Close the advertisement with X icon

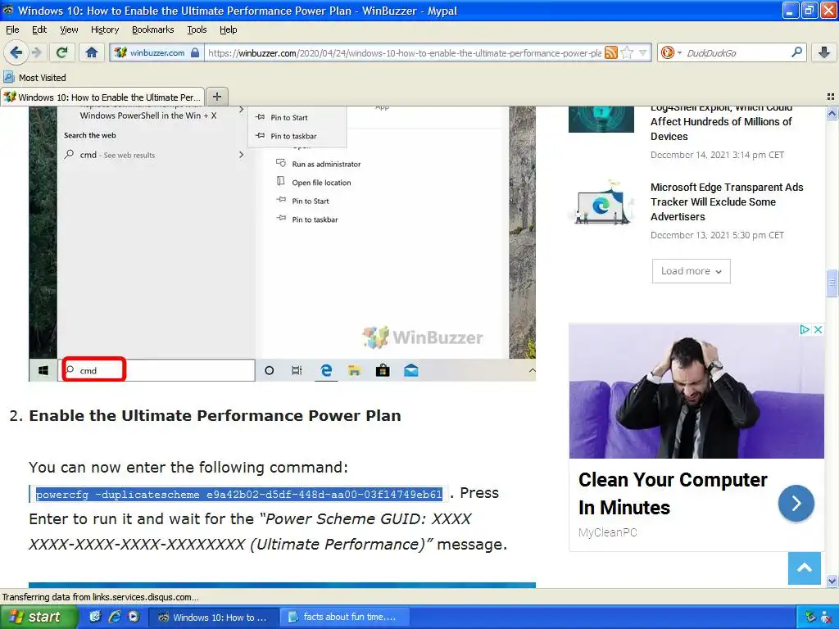pos(818,329)
